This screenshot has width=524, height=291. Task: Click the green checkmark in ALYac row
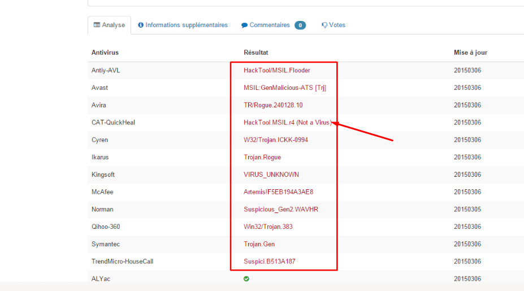point(246,279)
